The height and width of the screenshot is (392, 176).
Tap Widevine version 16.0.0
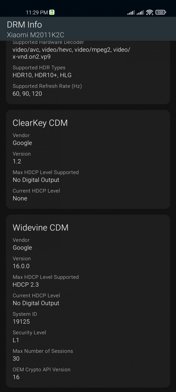(x=21, y=266)
